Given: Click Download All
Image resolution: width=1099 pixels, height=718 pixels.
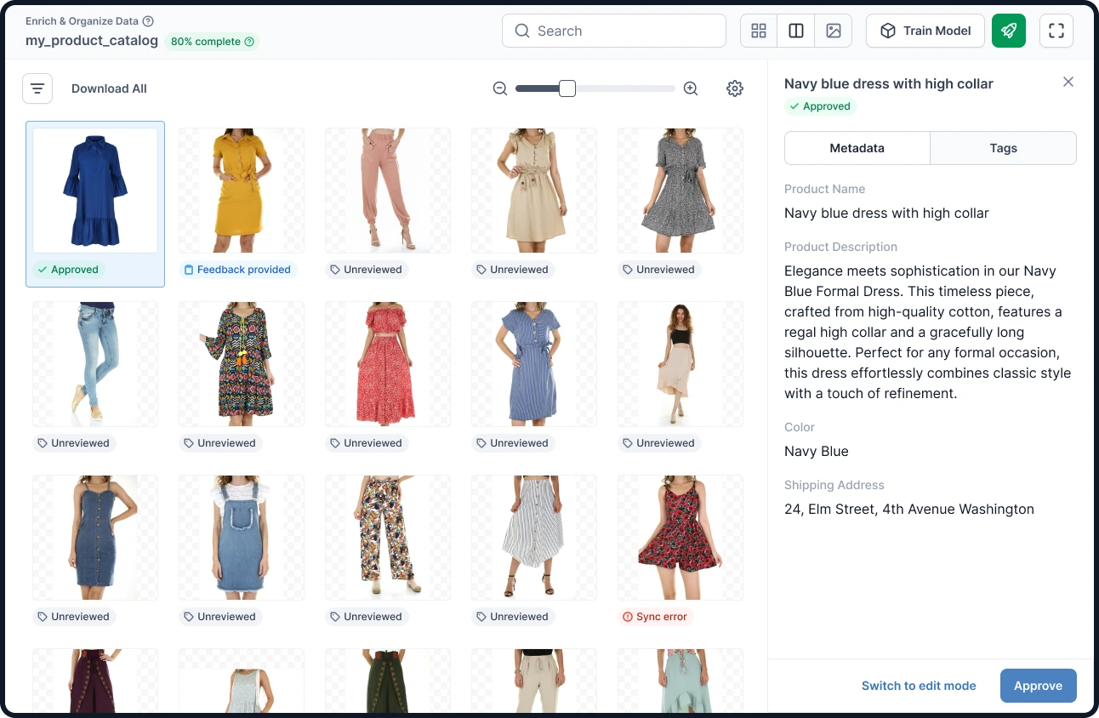Looking at the screenshot, I should click(109, 88).
